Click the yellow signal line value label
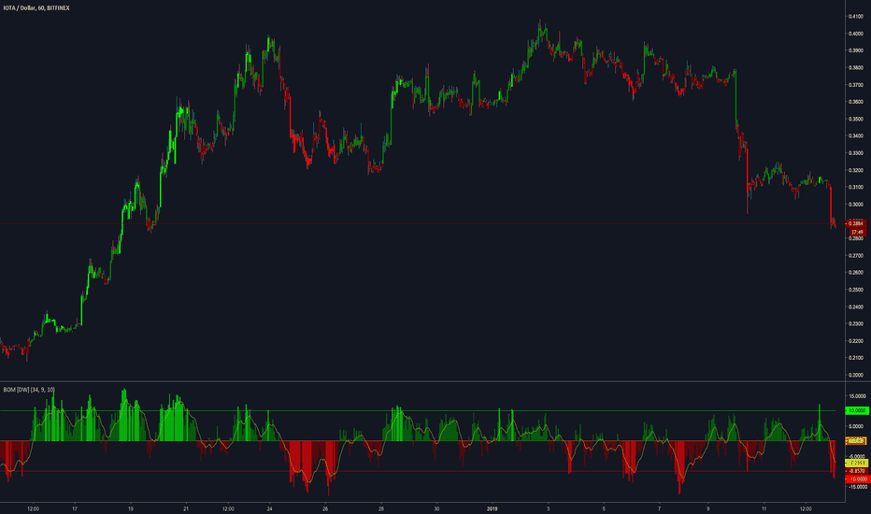 pos(856,463)
